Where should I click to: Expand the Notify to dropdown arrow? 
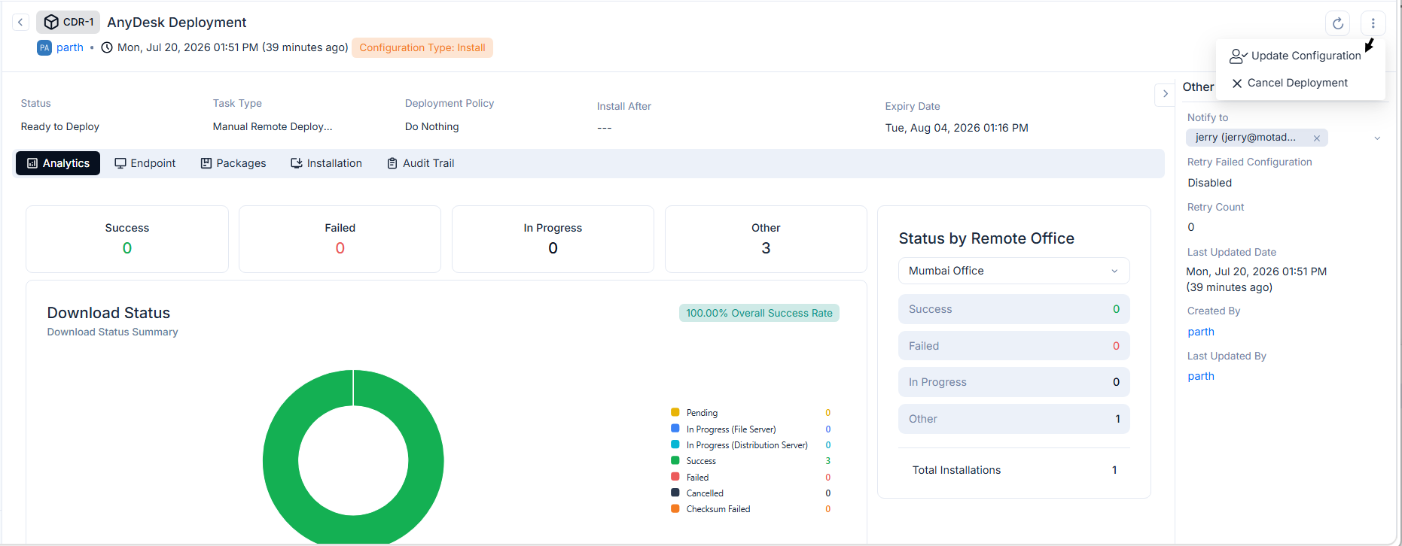(1377, 138)
